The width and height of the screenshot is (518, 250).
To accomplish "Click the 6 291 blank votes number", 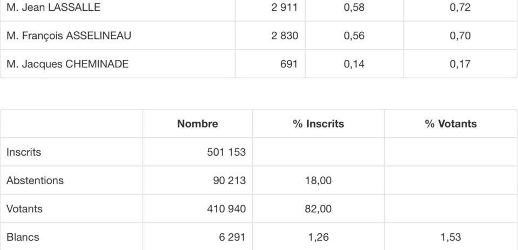I will coord(232,237).
